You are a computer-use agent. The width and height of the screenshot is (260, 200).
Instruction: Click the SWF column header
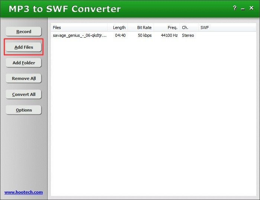coord(227,28)
